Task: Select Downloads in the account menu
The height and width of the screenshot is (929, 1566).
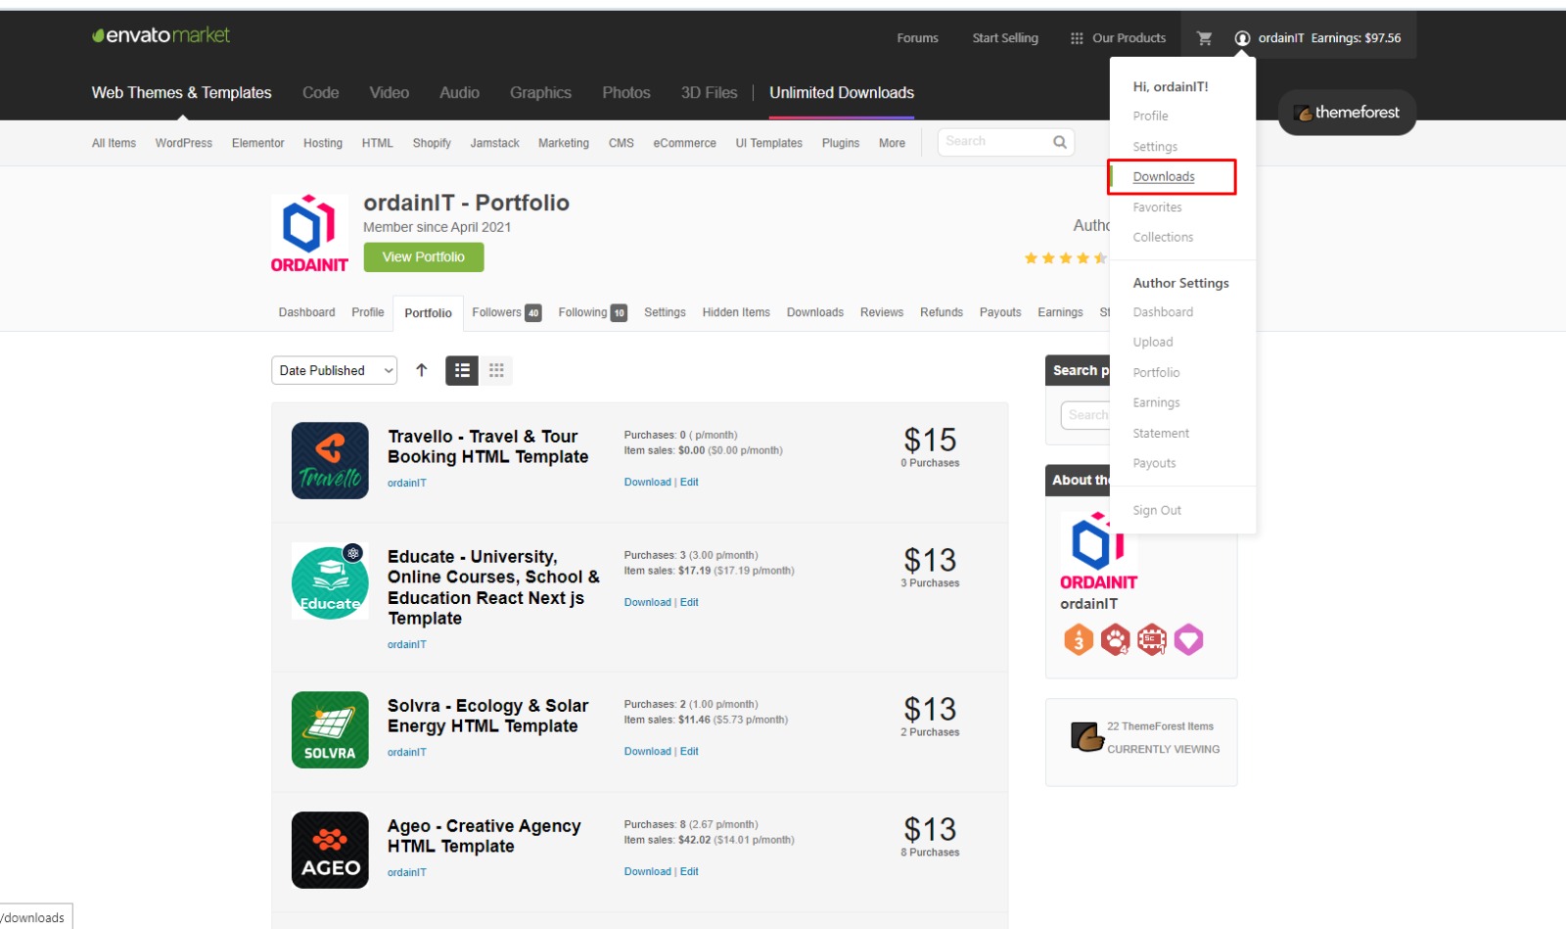Action: [x=1164, y=177]
